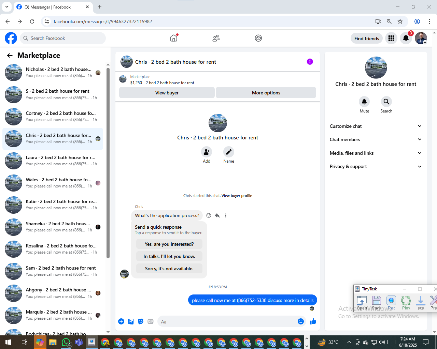Send quick response 'Sorry, it's not available.'
The width and height of the screenshot is (437, 349).
point(169,269)
